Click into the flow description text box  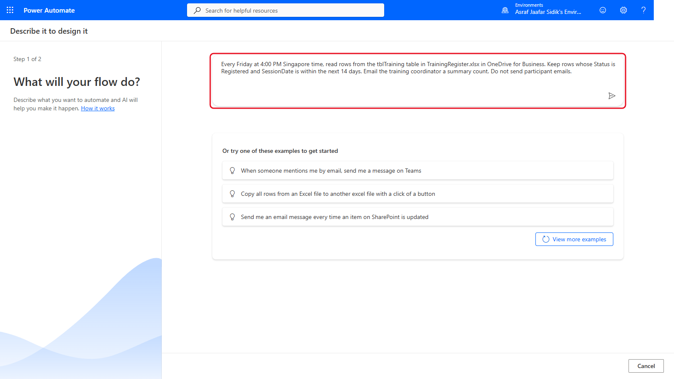coord(418,81)
